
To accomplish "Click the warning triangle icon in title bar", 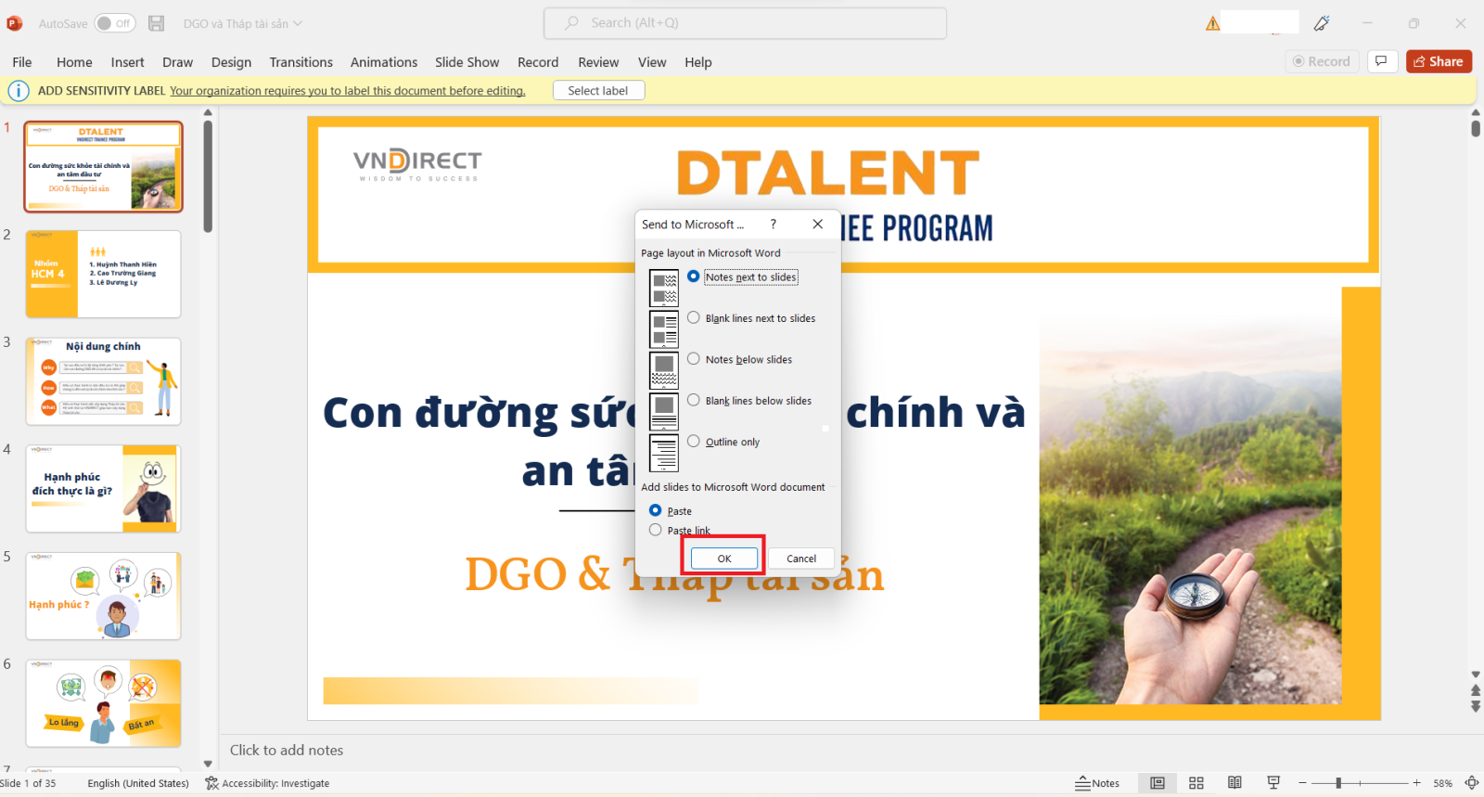I will tap(1212, 23).
